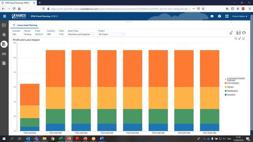Viewport: 253px width, 142px height.
Task: Open the four-square navigator flow icon
Action: 227,16
